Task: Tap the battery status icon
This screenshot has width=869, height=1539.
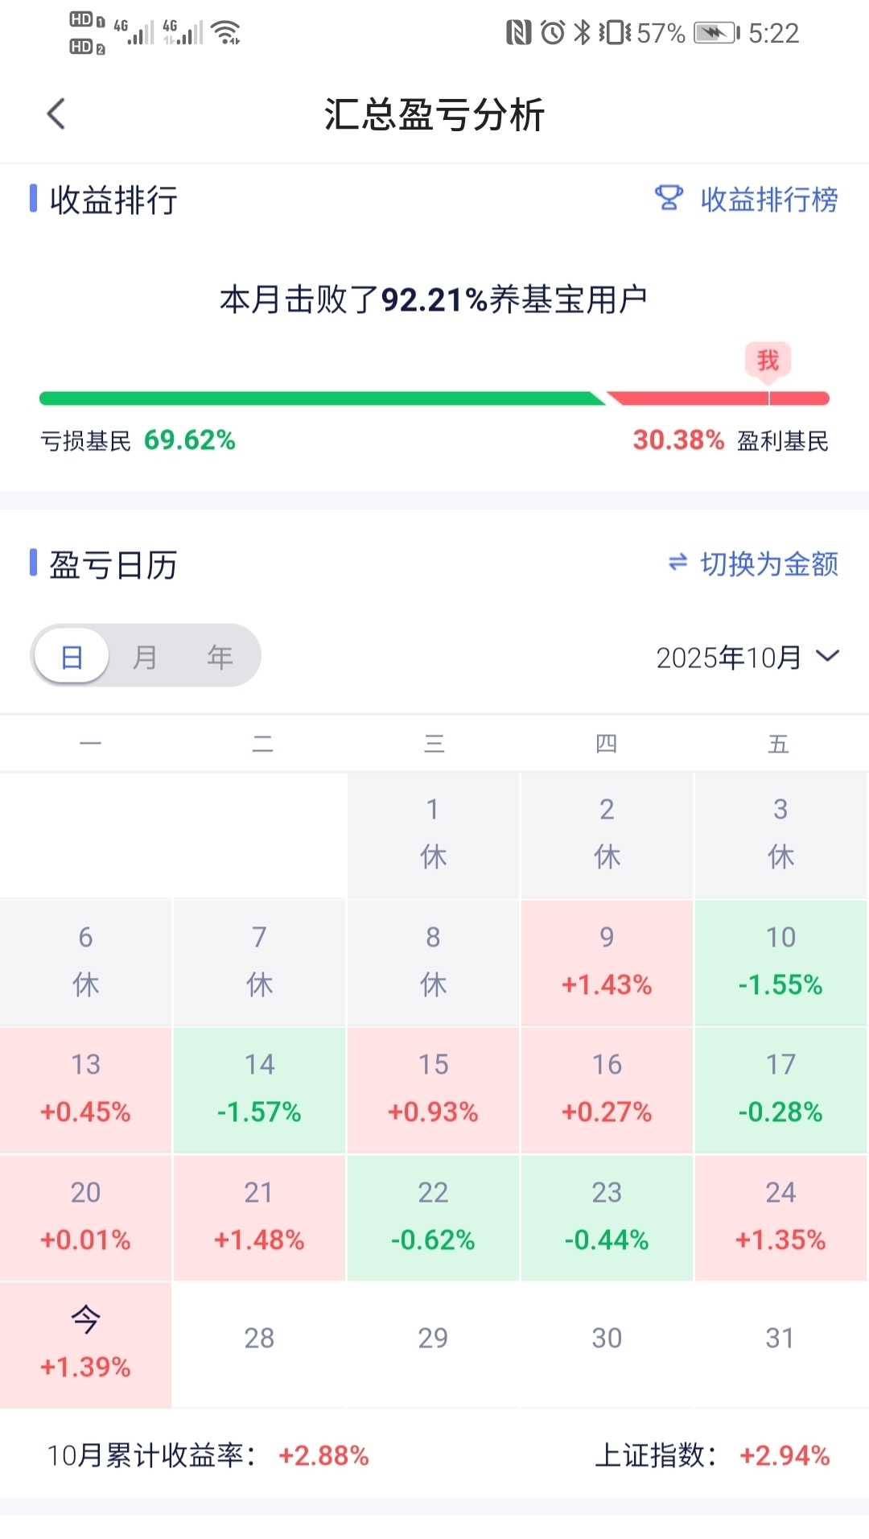Action: pos(716,33)
